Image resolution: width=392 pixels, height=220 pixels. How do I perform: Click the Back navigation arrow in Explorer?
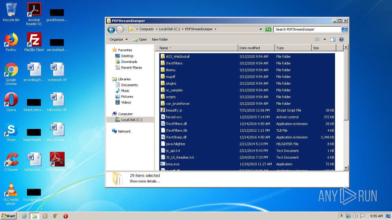pyautogui.click(x=111, y=29)
